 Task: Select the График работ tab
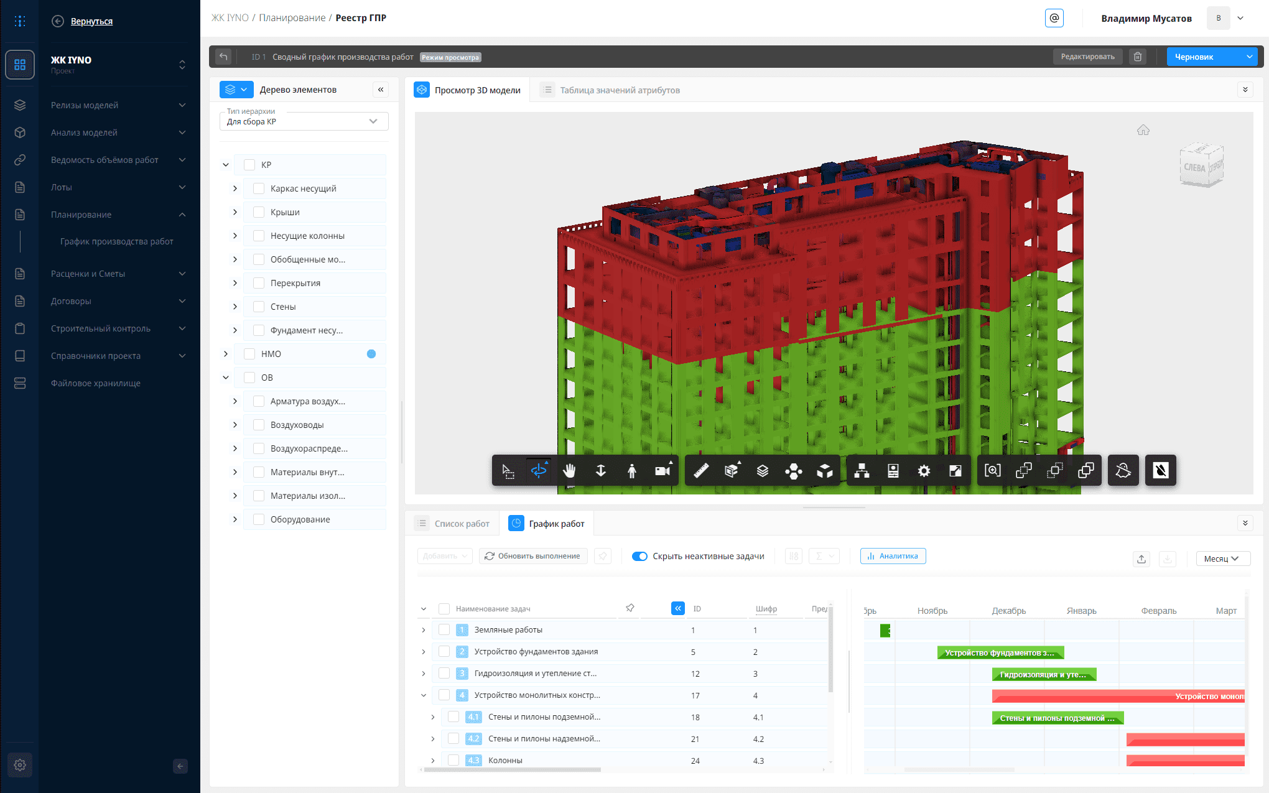[x=547, y=524]
